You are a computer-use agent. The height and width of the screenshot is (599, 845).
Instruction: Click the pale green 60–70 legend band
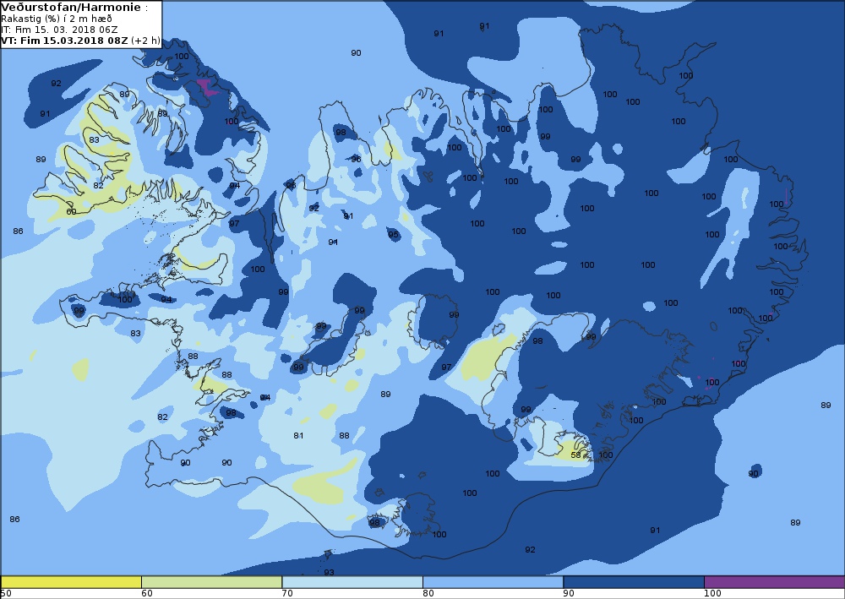click(x=212, y=582)
